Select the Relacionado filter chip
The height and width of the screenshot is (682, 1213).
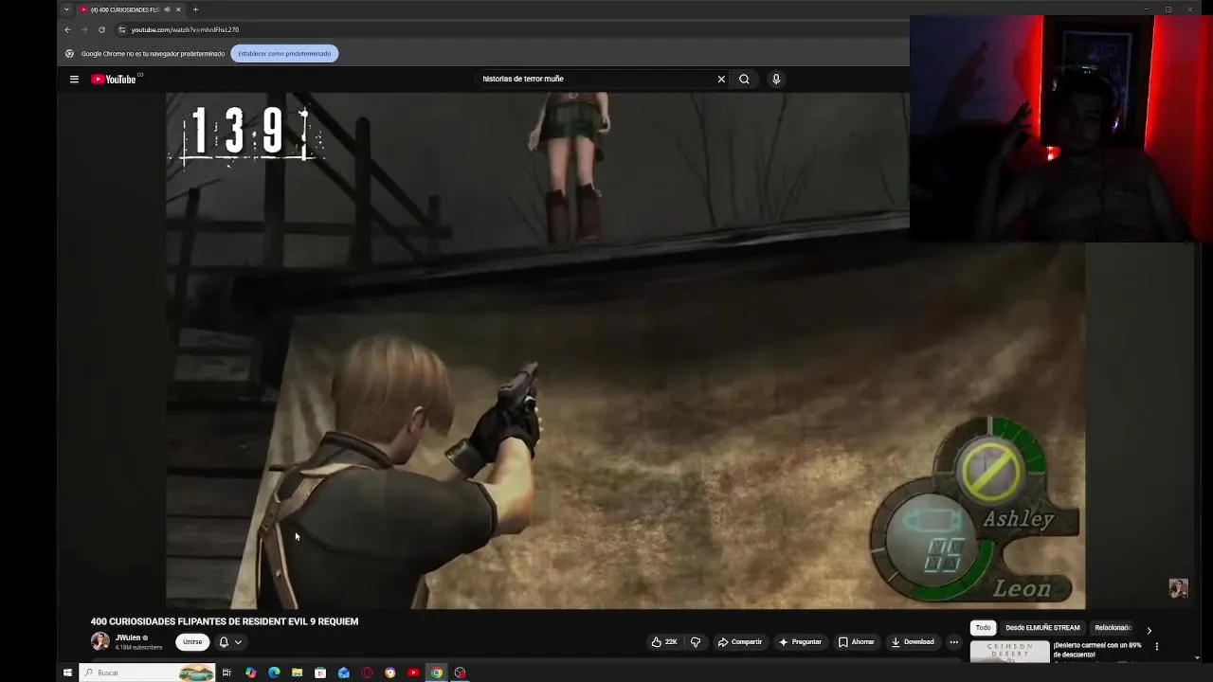coord(1113,628)
